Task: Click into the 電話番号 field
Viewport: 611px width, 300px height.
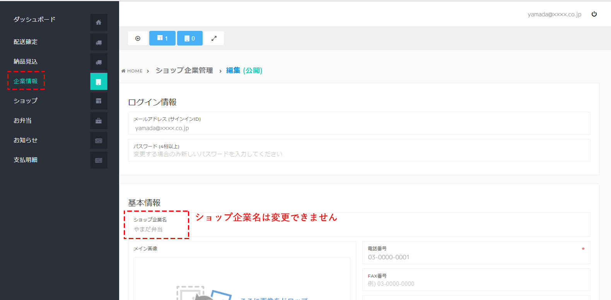Action: point(476,257)
